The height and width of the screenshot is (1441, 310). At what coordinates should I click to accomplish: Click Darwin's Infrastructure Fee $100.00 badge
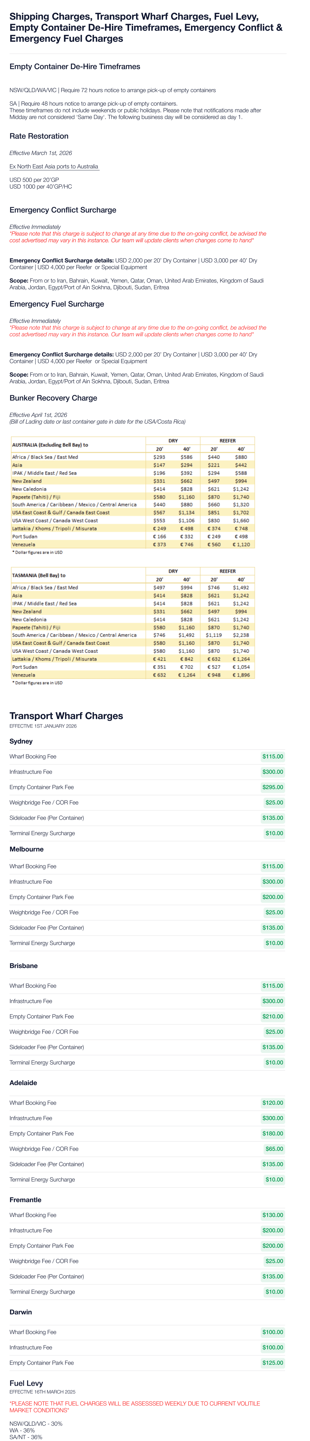click(x=272, y=1347)
